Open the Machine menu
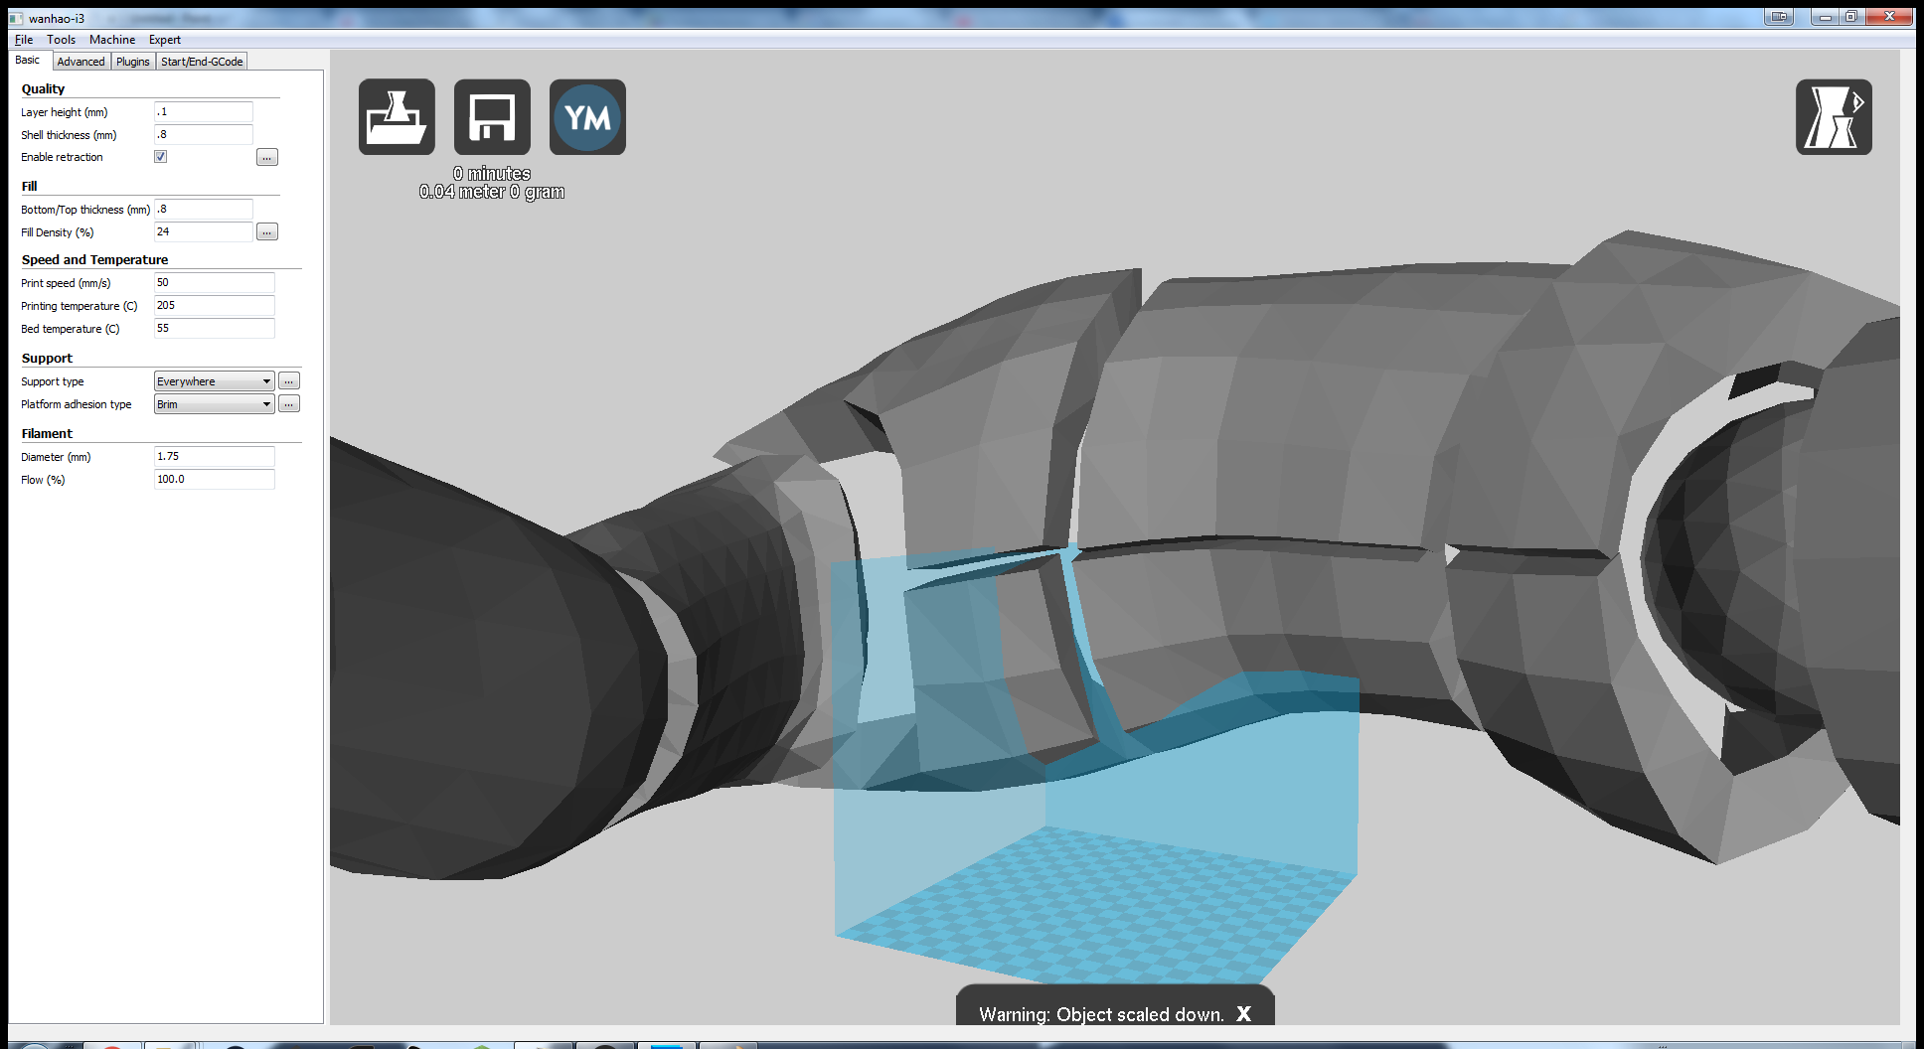This screenshot has height=1049, width=1924. click(112, 40)
